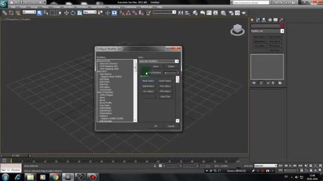
Task: Click Delete in Configure Modifier Sets
Action: coord(171,66)
